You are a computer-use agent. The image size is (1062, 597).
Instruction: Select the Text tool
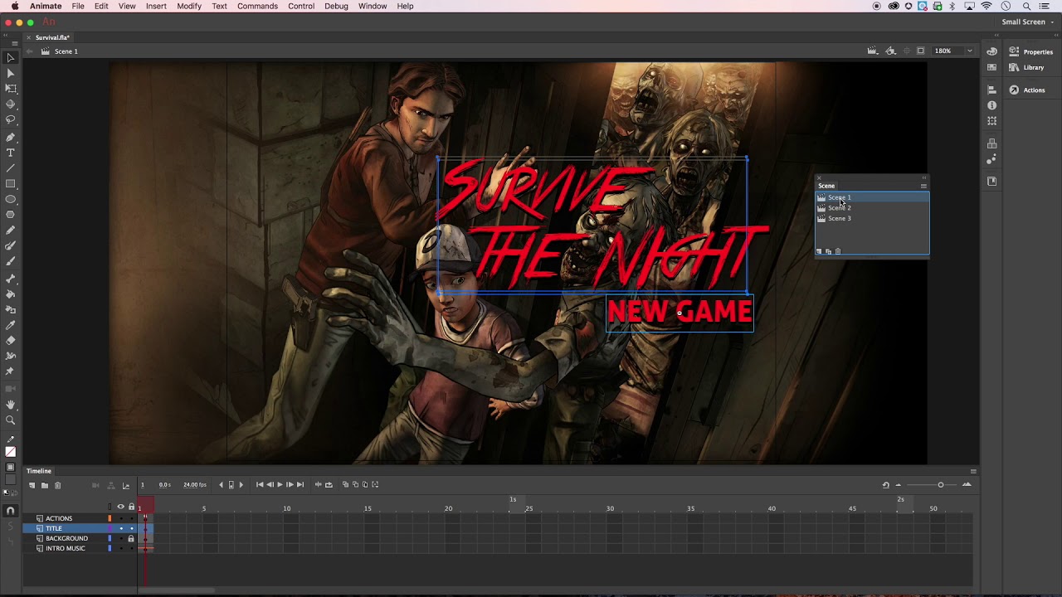pyautogui.click(x=11, y=153)
